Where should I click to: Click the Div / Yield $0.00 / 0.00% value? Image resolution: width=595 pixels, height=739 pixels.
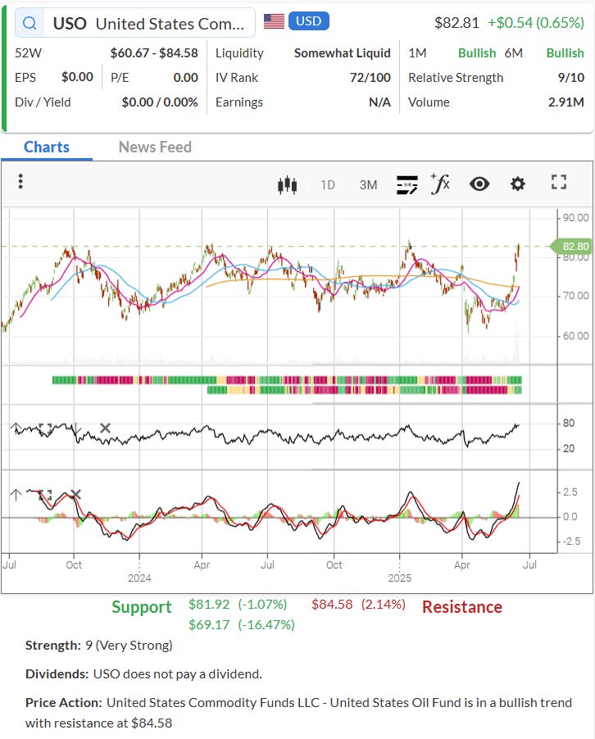click(x=159, y=102)
